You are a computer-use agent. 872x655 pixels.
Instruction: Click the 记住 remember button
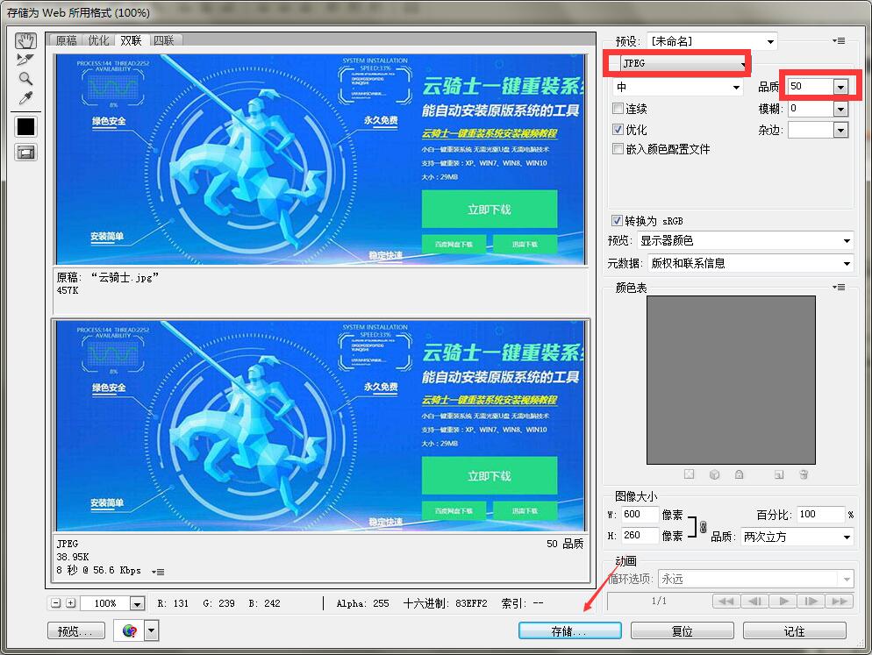click(795, 631)
